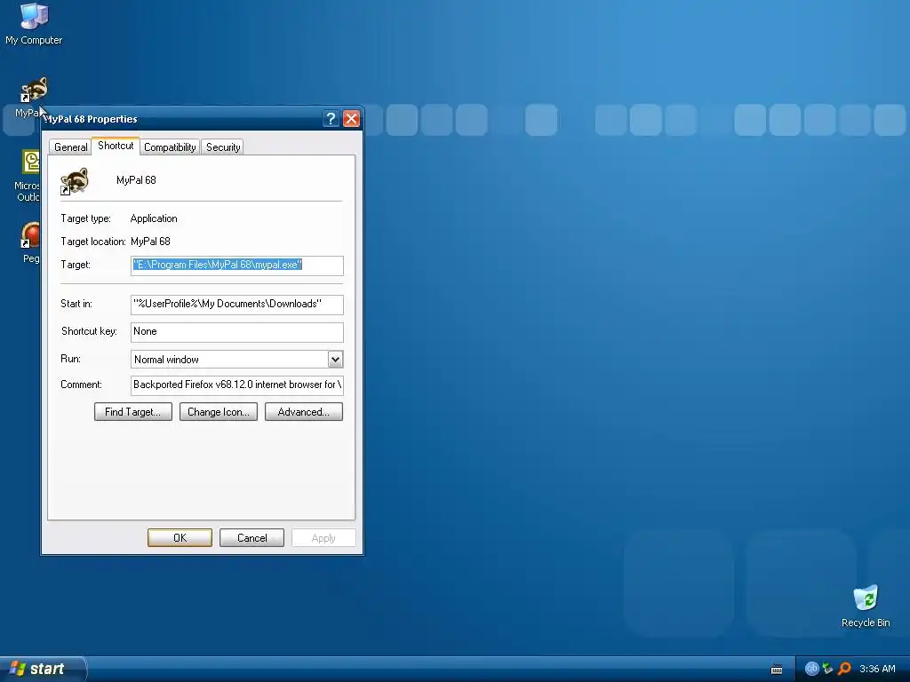Open the Recycle Bin icon
This screenshot has height=682, width=910.
pos(866,606)
